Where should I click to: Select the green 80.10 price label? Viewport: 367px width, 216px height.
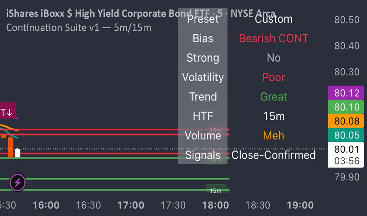click(x=347, y=107)
